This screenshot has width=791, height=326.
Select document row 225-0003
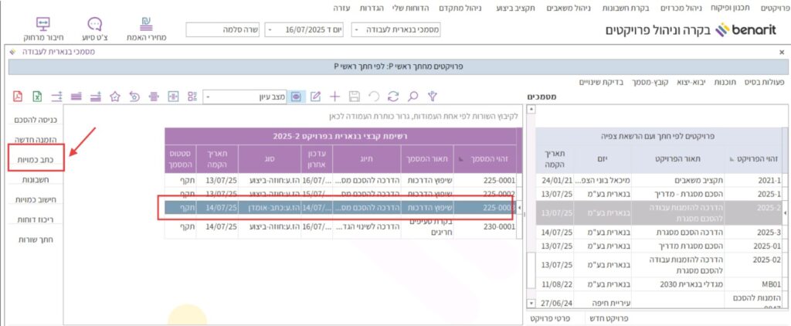tap(340, 208)
